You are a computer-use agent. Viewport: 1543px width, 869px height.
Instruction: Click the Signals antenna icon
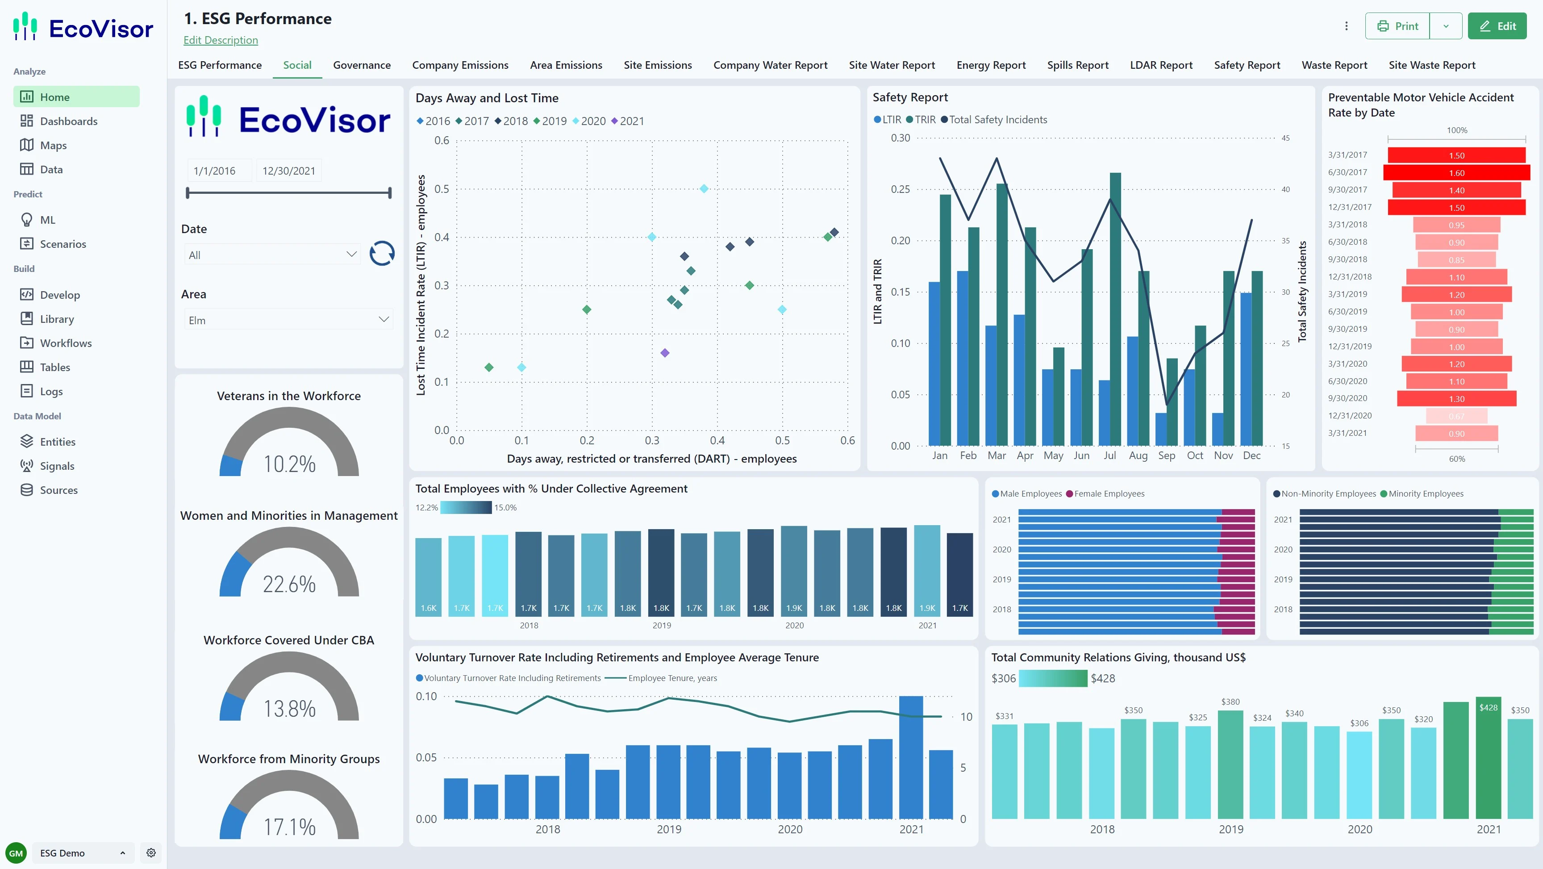tap(26, 466)
